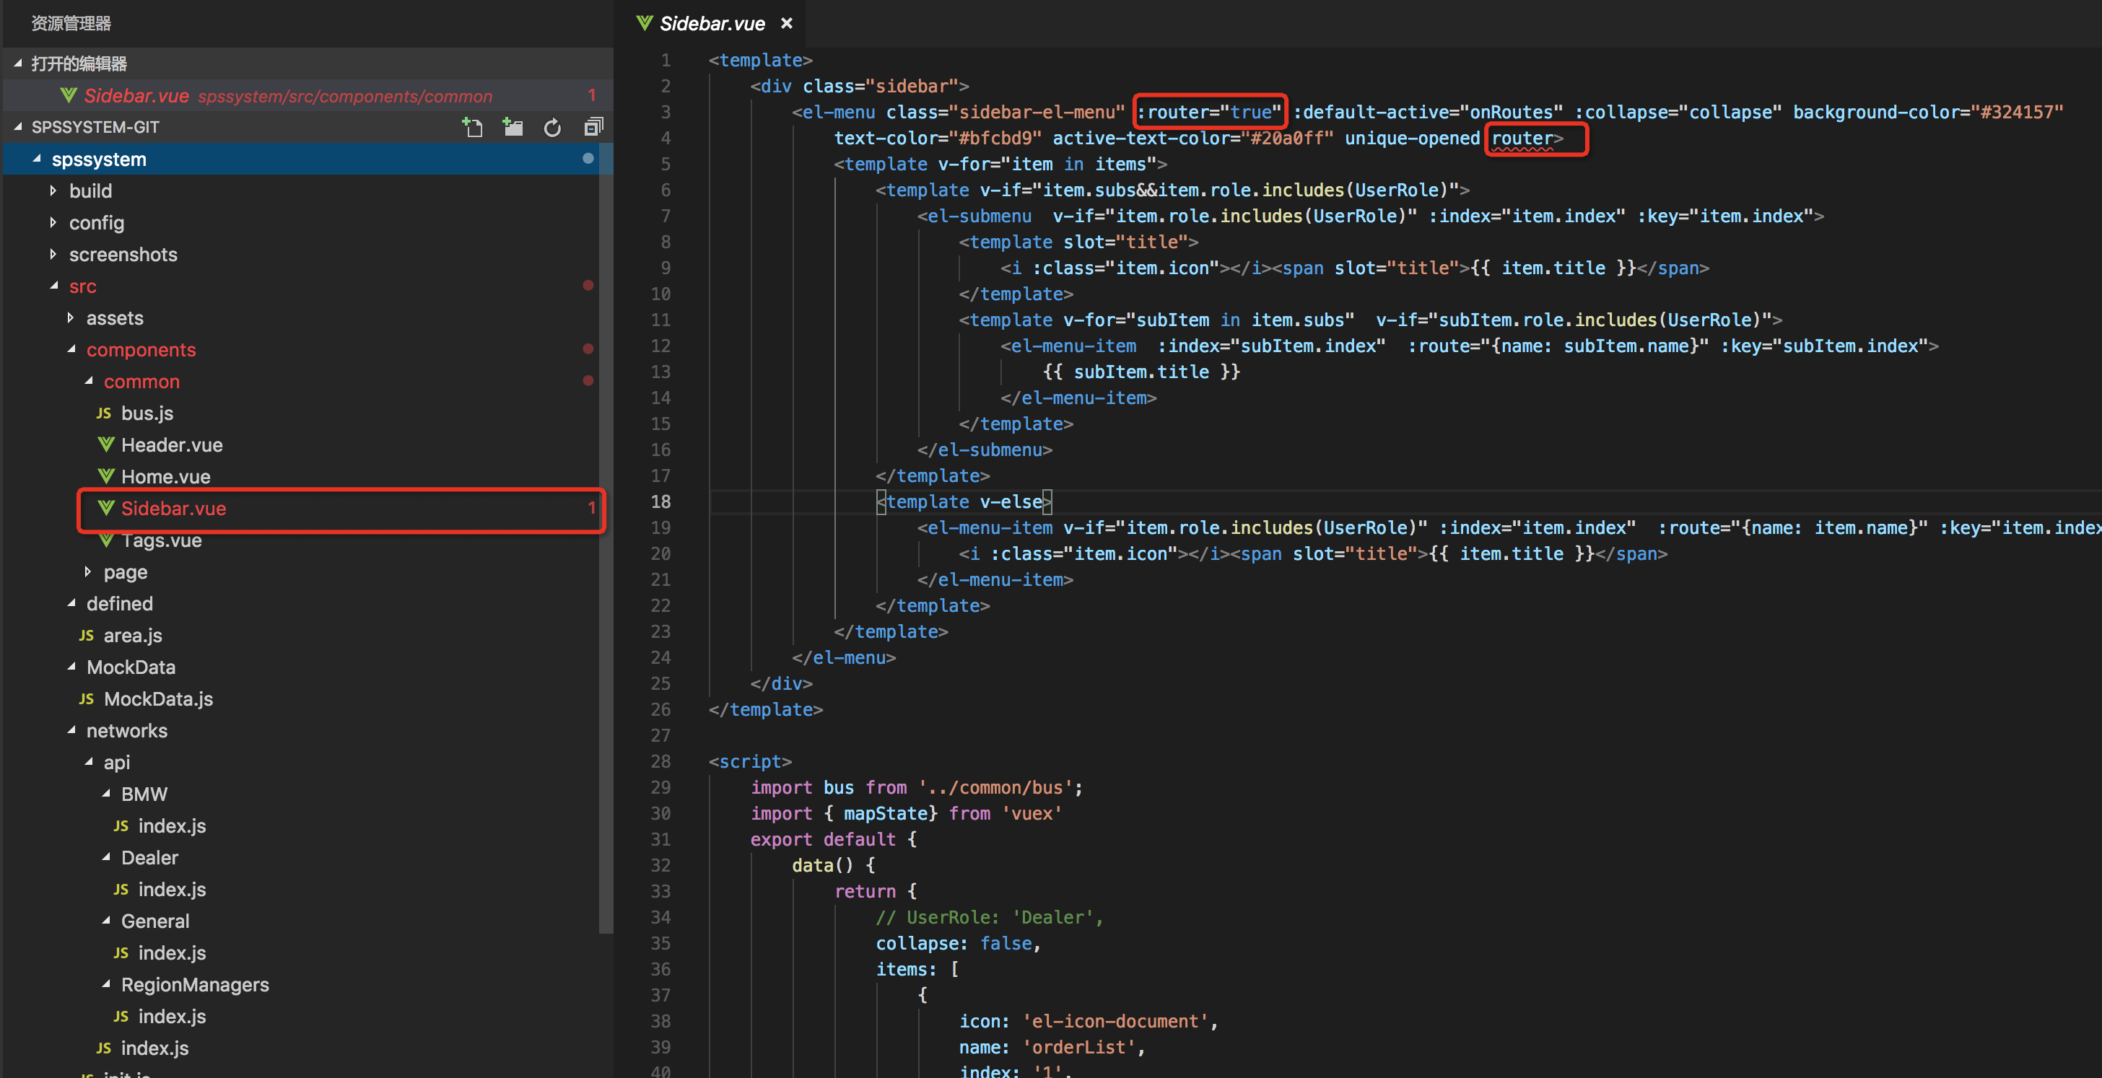The width and height of the screenshot is (2102, 1078).
Task: Click line number 18 in the gutter
Action: click(x=660, y=501)
